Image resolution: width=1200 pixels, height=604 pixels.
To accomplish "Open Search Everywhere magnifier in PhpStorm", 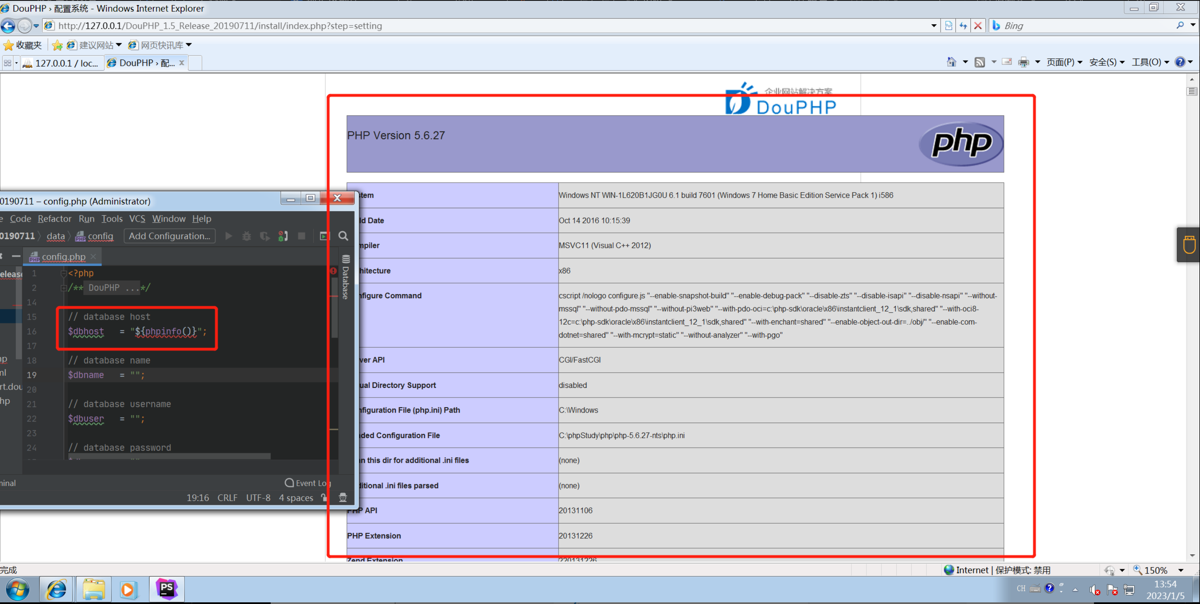I will [343, 236].
